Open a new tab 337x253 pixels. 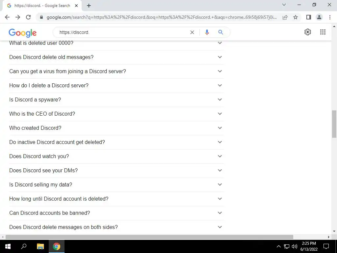[x=89, y=6]
